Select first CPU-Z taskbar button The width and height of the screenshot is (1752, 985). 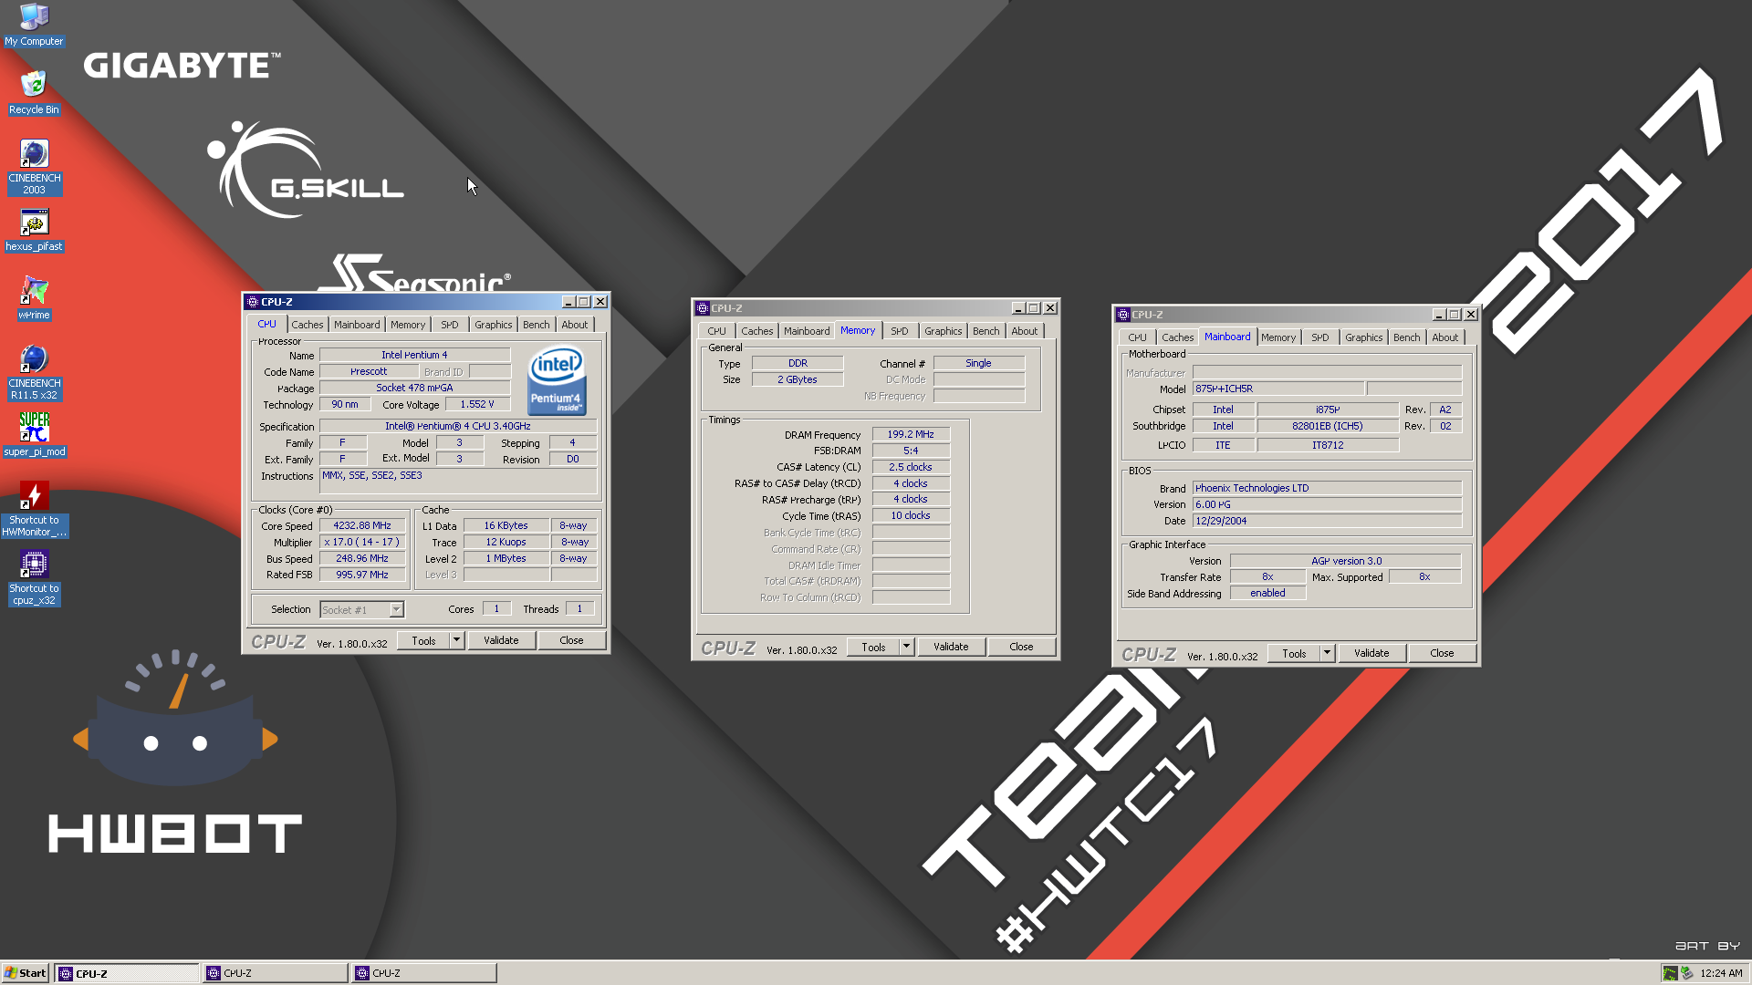click(126, 973)
